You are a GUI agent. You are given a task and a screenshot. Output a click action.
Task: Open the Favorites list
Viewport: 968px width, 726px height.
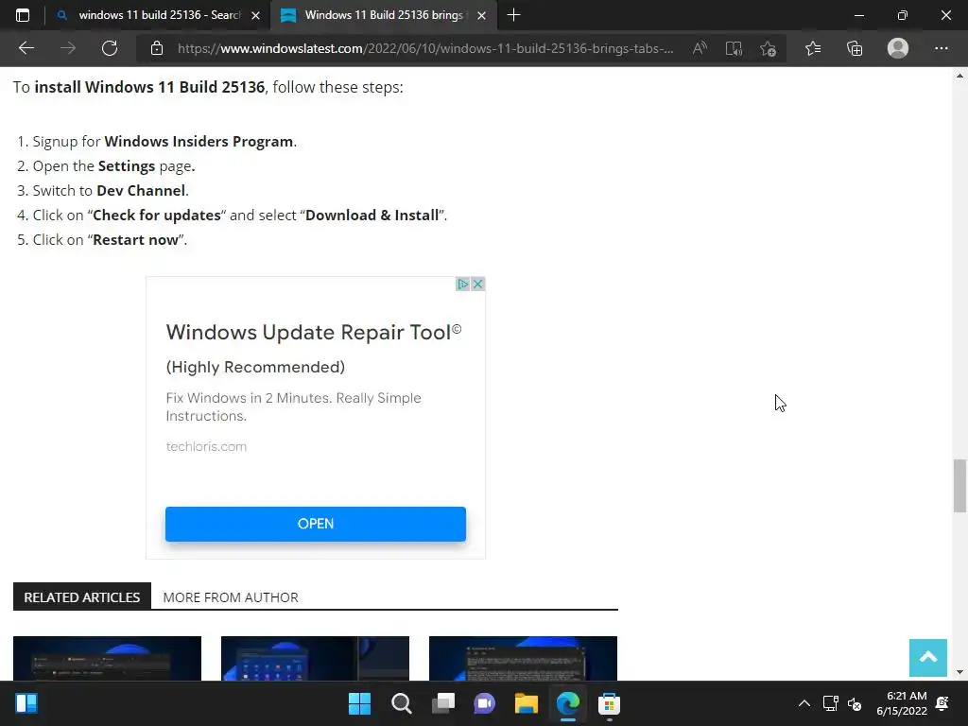tap(813, 48)
